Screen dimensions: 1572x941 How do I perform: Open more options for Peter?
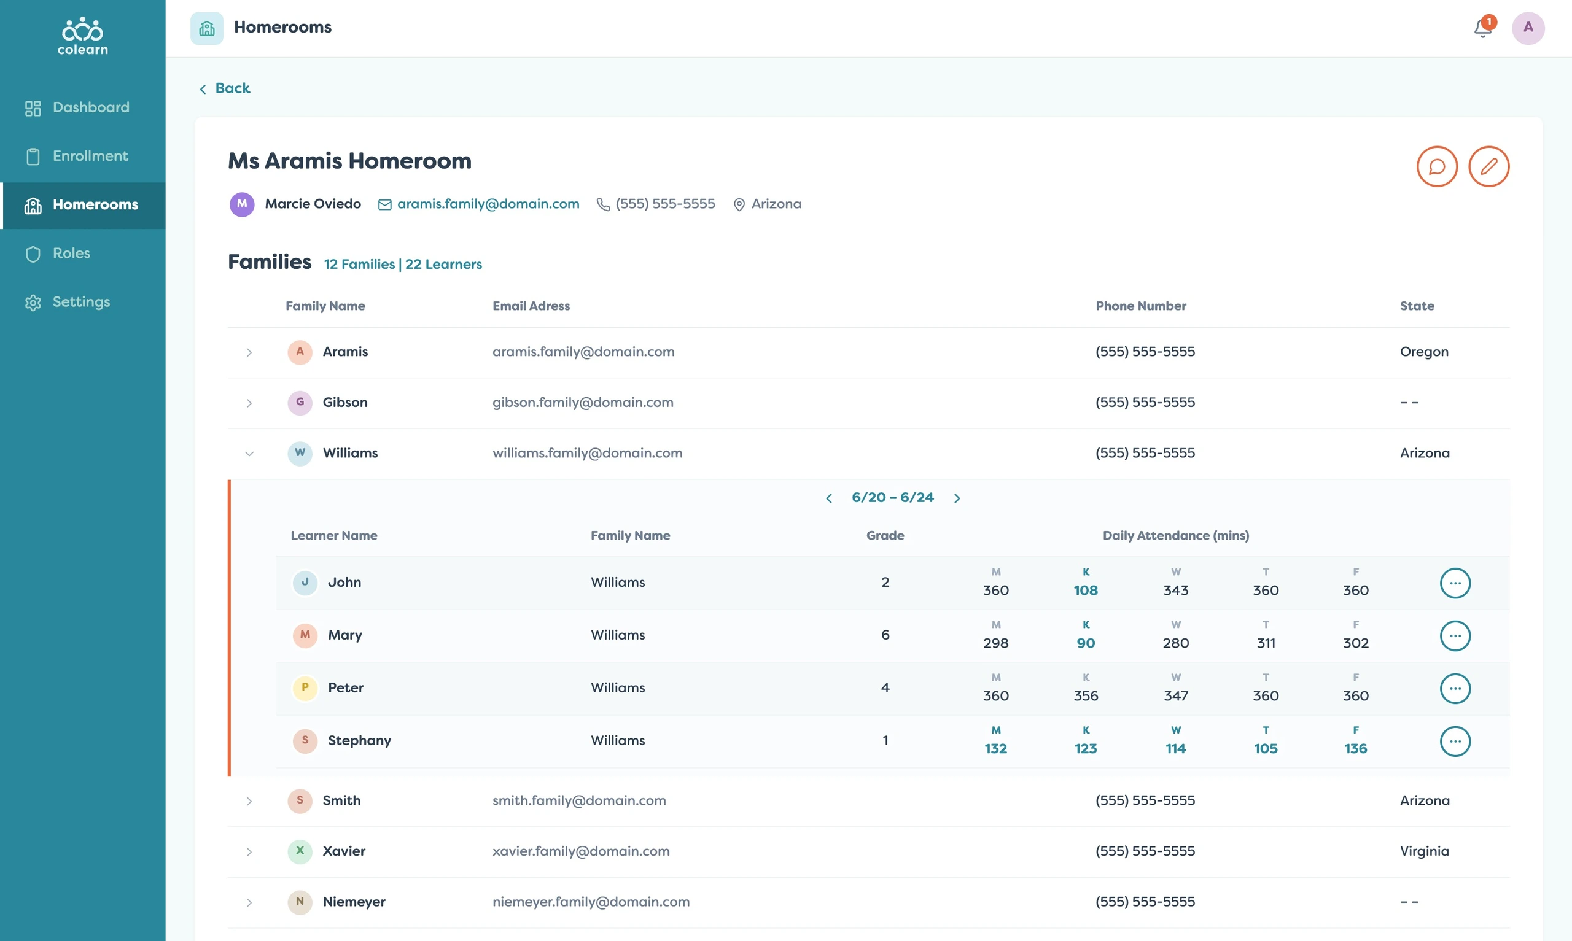(1455, 689)
